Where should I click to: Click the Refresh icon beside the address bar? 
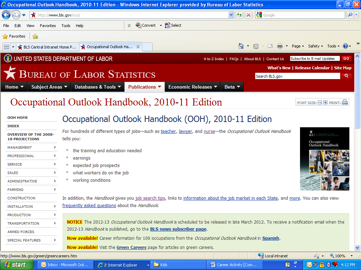click(239, 15)
